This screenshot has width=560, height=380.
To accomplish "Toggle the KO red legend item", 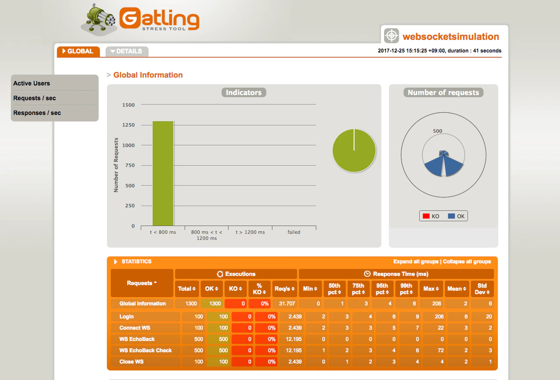I will pos(431,216).
